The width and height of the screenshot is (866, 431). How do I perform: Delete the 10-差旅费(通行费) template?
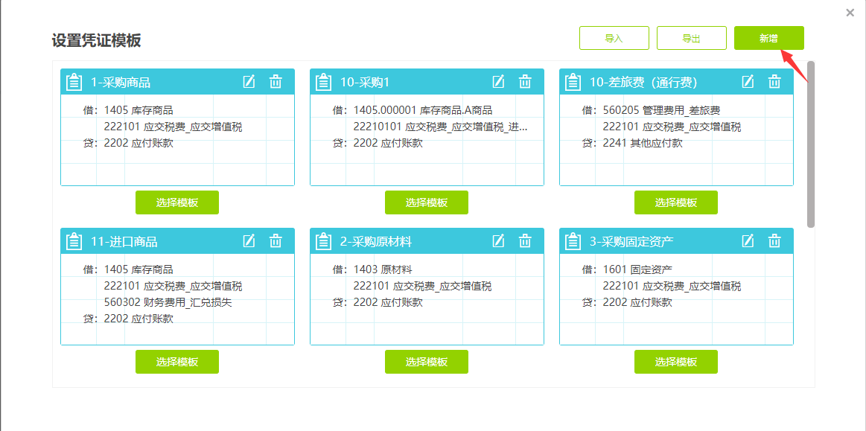(x=774, y=82)
